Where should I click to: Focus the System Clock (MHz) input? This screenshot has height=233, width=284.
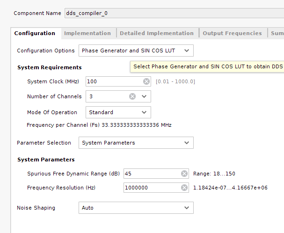[114, 81]
